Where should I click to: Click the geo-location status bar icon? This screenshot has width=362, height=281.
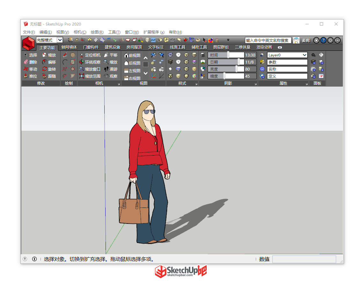[x=25, y=259]
